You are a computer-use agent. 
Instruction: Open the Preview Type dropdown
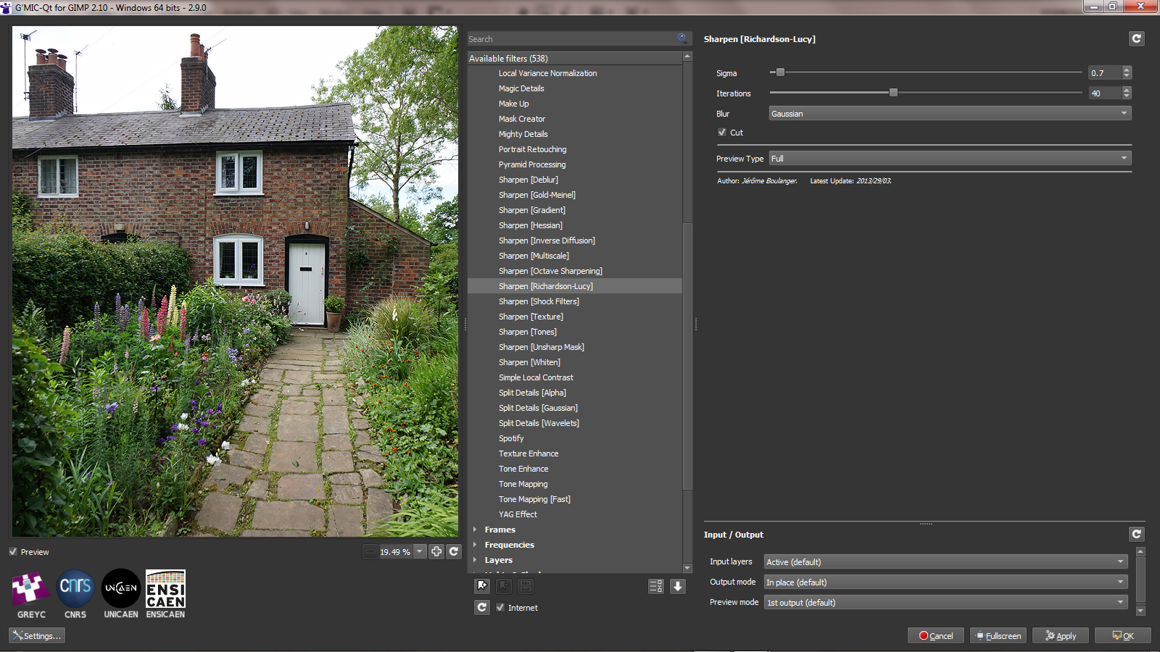pyautogui.click(x=950, y=159)
